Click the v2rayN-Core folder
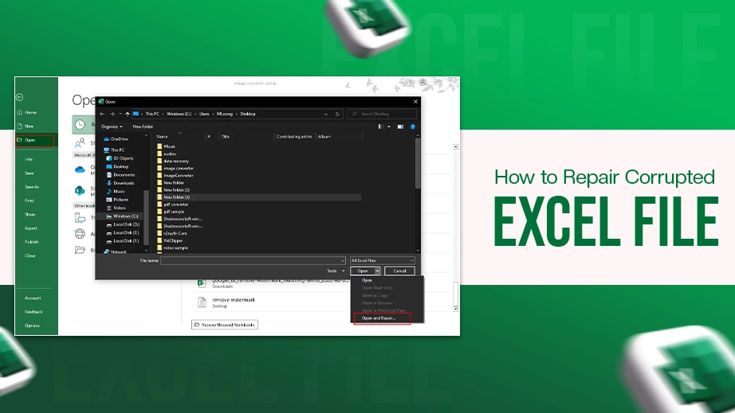This screenshot has height=413, width=735. pyautogui.click(x=172, y=233)
